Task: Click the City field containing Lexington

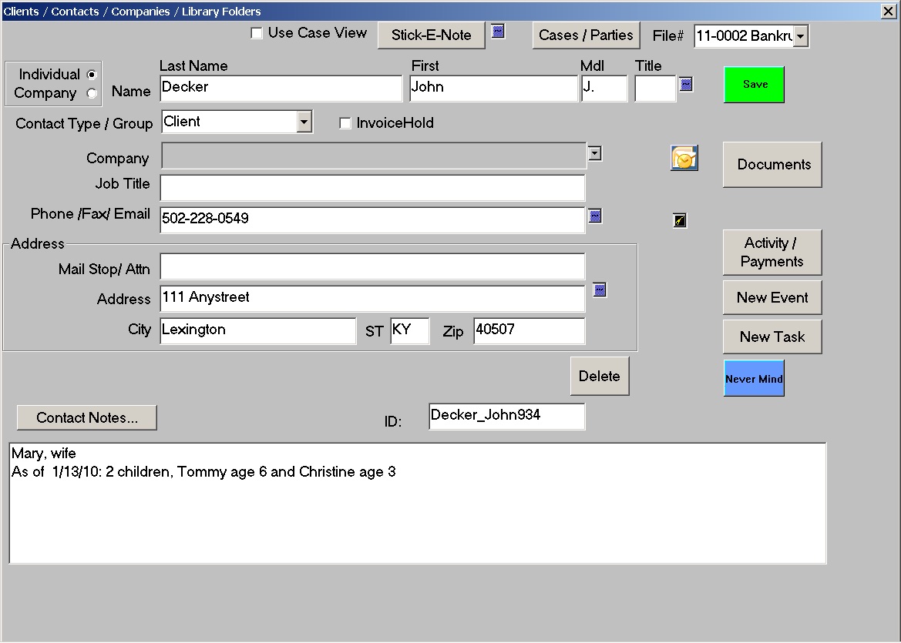Action: [258, 330]
